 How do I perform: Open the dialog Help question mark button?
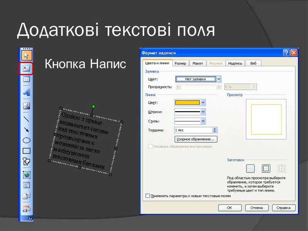tap(286, 52)
